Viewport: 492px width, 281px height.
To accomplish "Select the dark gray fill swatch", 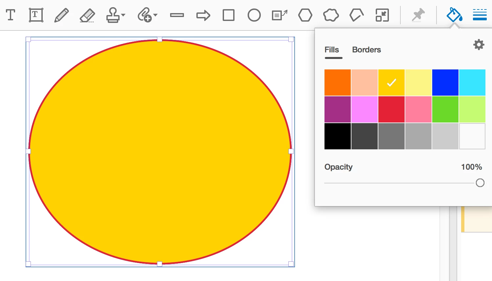I will 365,136.
